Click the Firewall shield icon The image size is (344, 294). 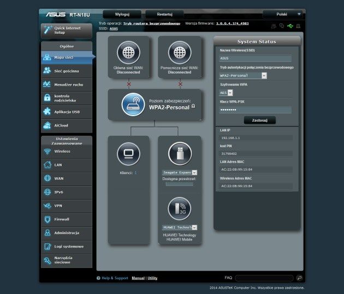[48, 219]
